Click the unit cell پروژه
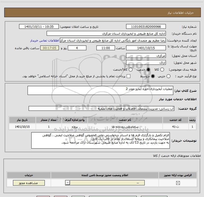Screen dimensions: 204x197 point(75,127)
